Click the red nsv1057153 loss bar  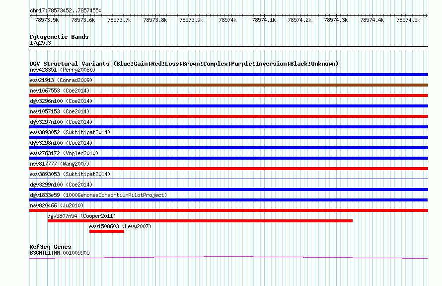point(228,116)
